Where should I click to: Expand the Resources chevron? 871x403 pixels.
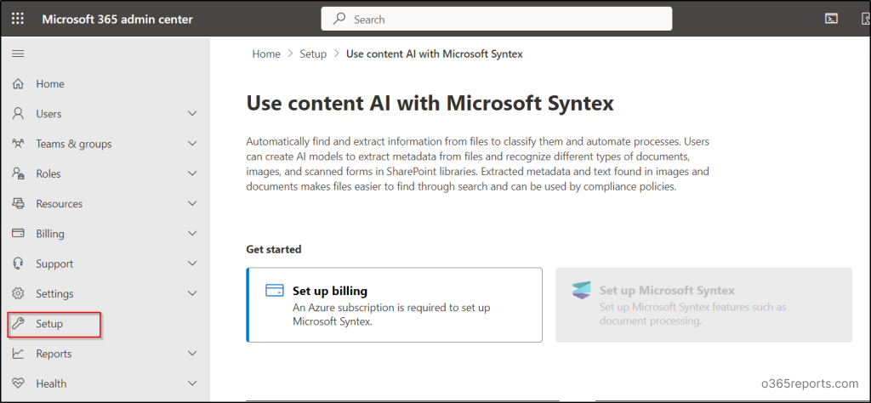[192, 204]
